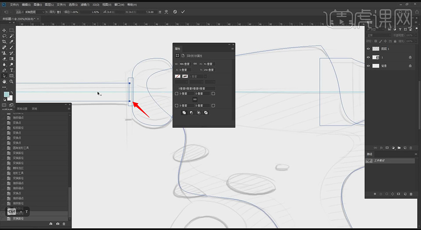Select the Lasso tool
Image resolution: width=421 pixels, height=230 pixels.
click(4, 36)
